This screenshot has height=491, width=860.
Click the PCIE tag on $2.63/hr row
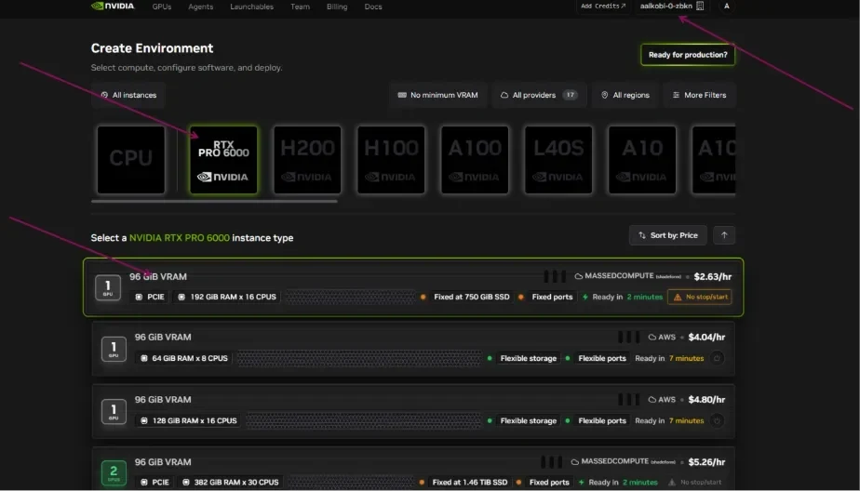click(150, 297)
